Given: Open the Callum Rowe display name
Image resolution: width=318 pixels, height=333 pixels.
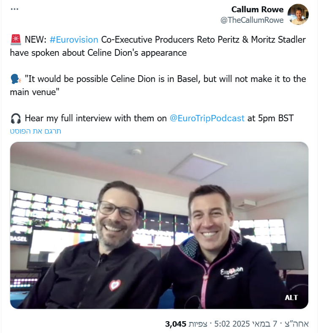Looking at the screenshot, I should [x=257, y=9].
